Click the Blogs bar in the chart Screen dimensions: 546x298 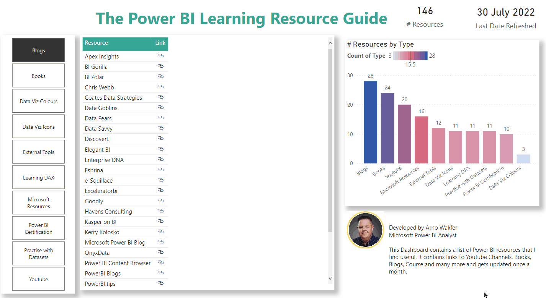[370, 122]
